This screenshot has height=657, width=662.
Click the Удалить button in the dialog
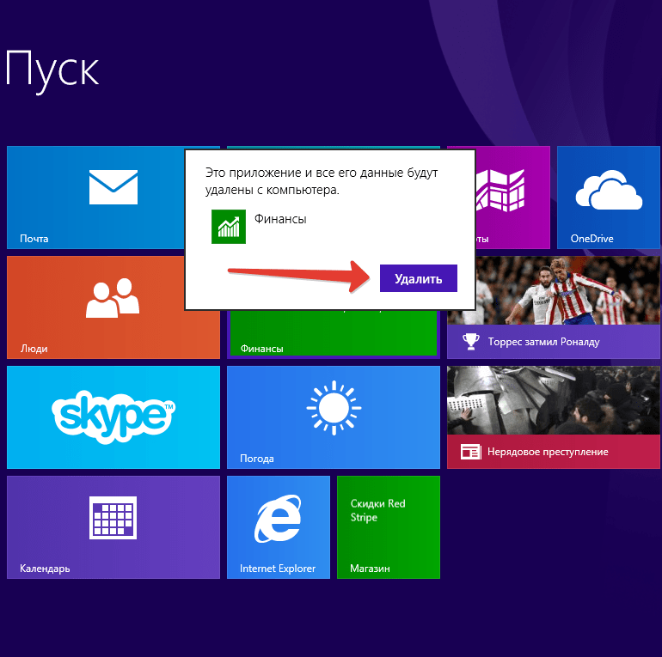418,278
